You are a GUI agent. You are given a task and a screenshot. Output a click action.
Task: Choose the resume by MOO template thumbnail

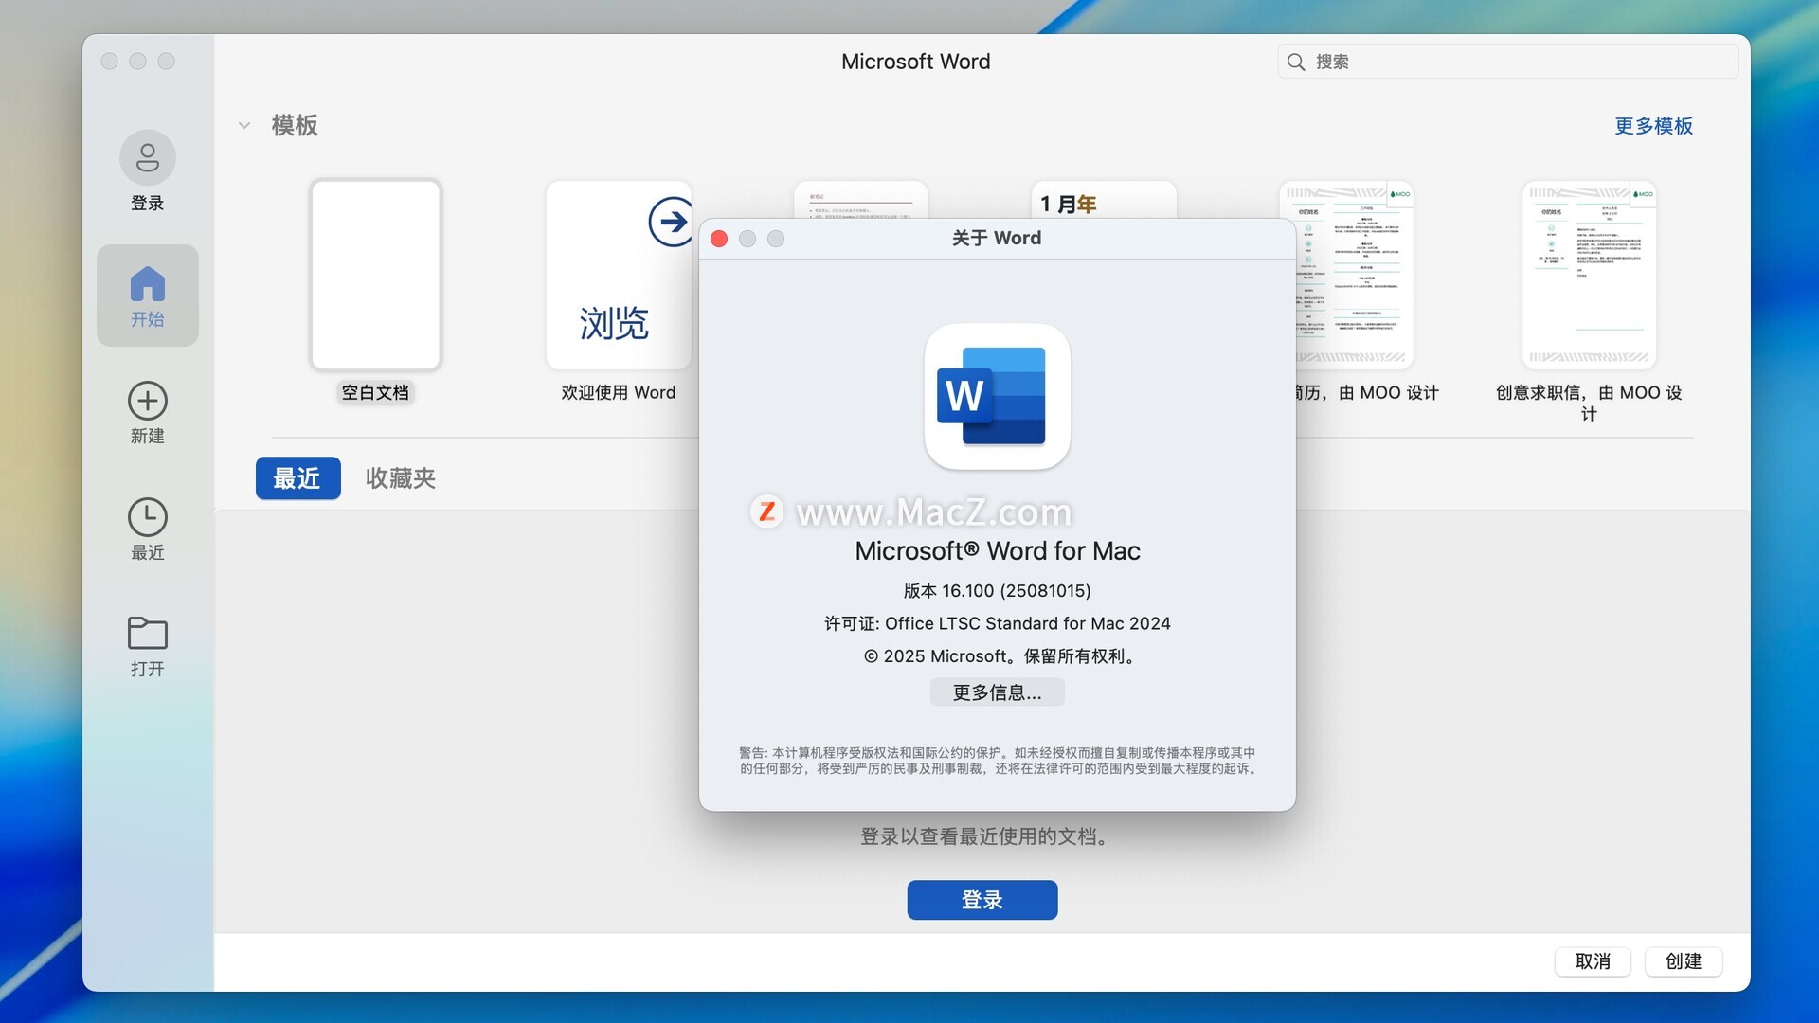pos(1355,275)
